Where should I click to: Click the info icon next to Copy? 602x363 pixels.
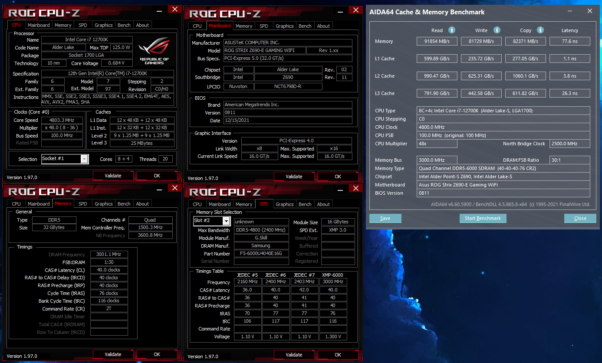coord(540,30)
